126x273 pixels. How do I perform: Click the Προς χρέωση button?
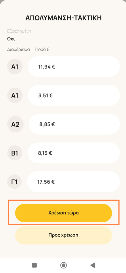[64, 235]
